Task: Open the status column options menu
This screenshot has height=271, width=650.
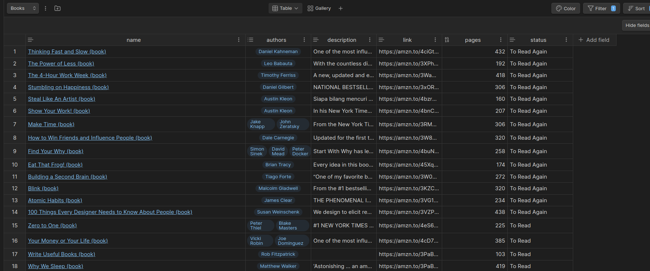Action: [566, 40]
